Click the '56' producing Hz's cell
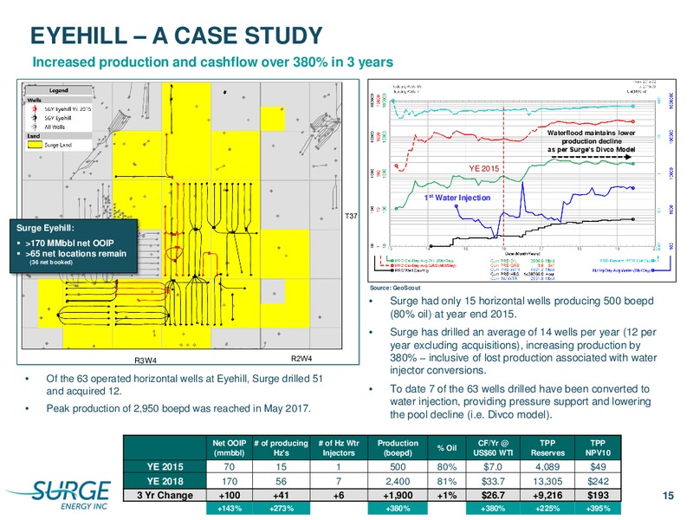This screenshot has height=520, width=693. tap(281, 481)
